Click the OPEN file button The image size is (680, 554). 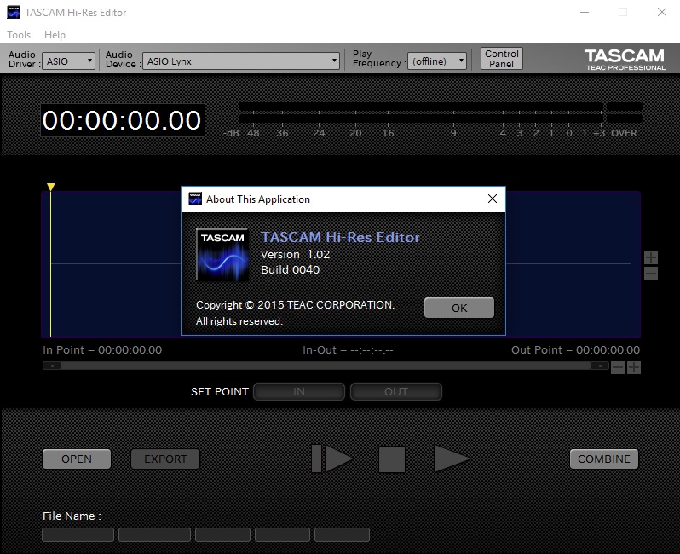tap(77, 459)
